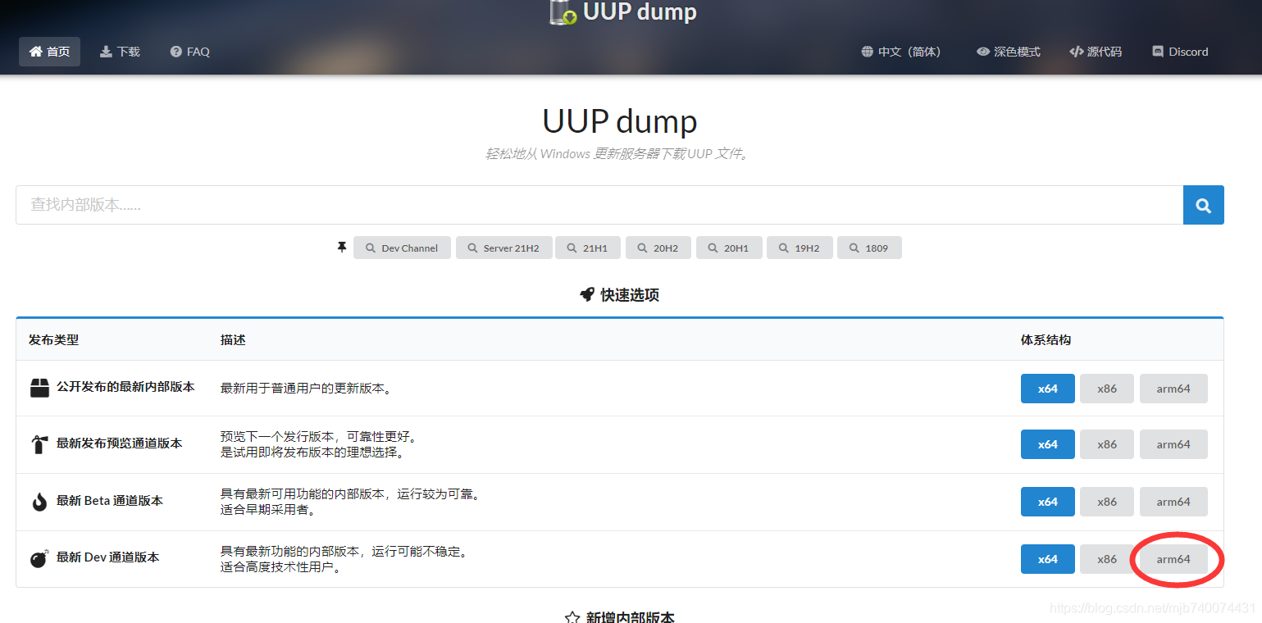Search the 21H1 quick tag

[x=588, y=248]
